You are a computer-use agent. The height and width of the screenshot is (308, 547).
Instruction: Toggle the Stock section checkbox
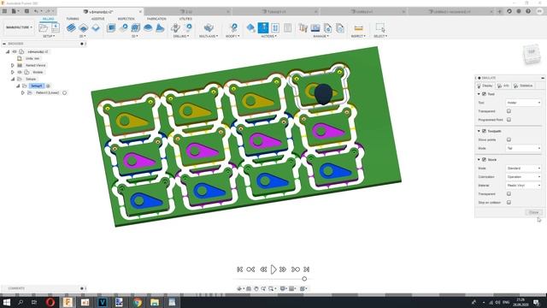pyautogui.click(x=485, y=160)
